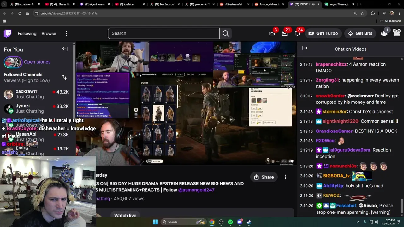Focus the Twitch search field

(x=164, y=33)
